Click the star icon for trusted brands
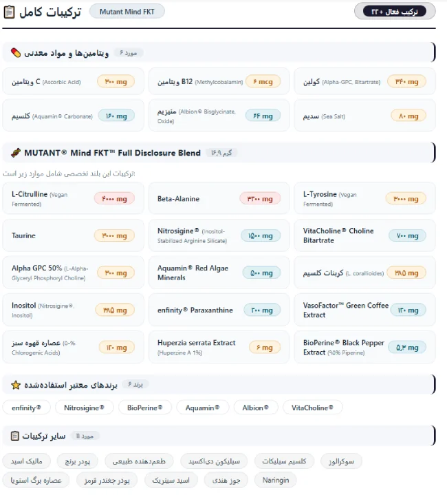This screenshot has width=447, height=495. (15, 385)
